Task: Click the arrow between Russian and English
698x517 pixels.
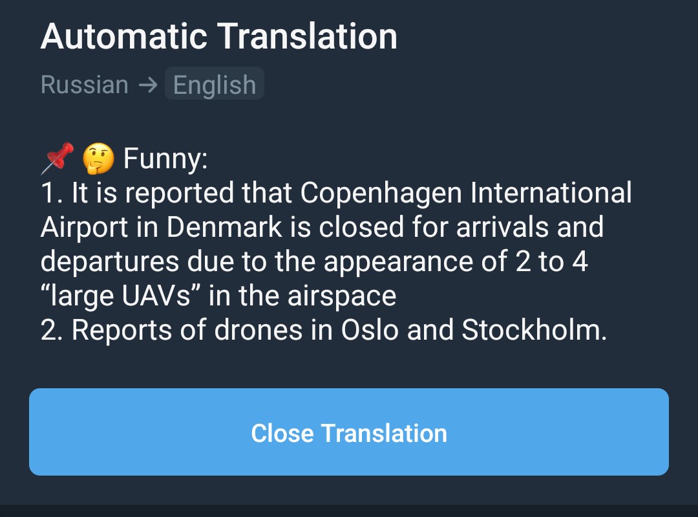Action: [x=148, y=84]
